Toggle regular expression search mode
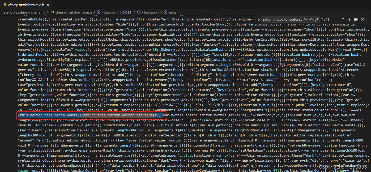The image size is (371, 172). click(x=316, y=19)
